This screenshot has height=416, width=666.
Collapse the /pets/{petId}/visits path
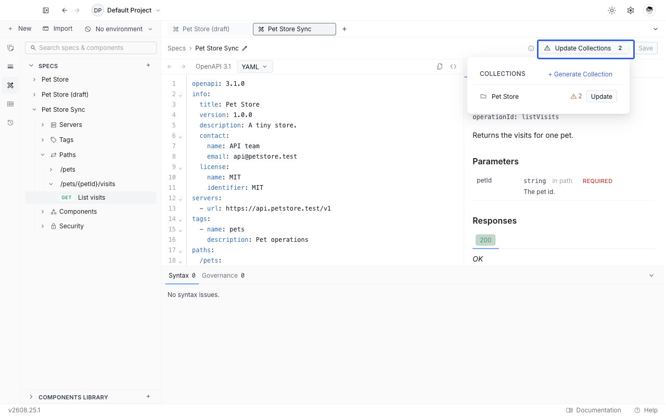51,184
